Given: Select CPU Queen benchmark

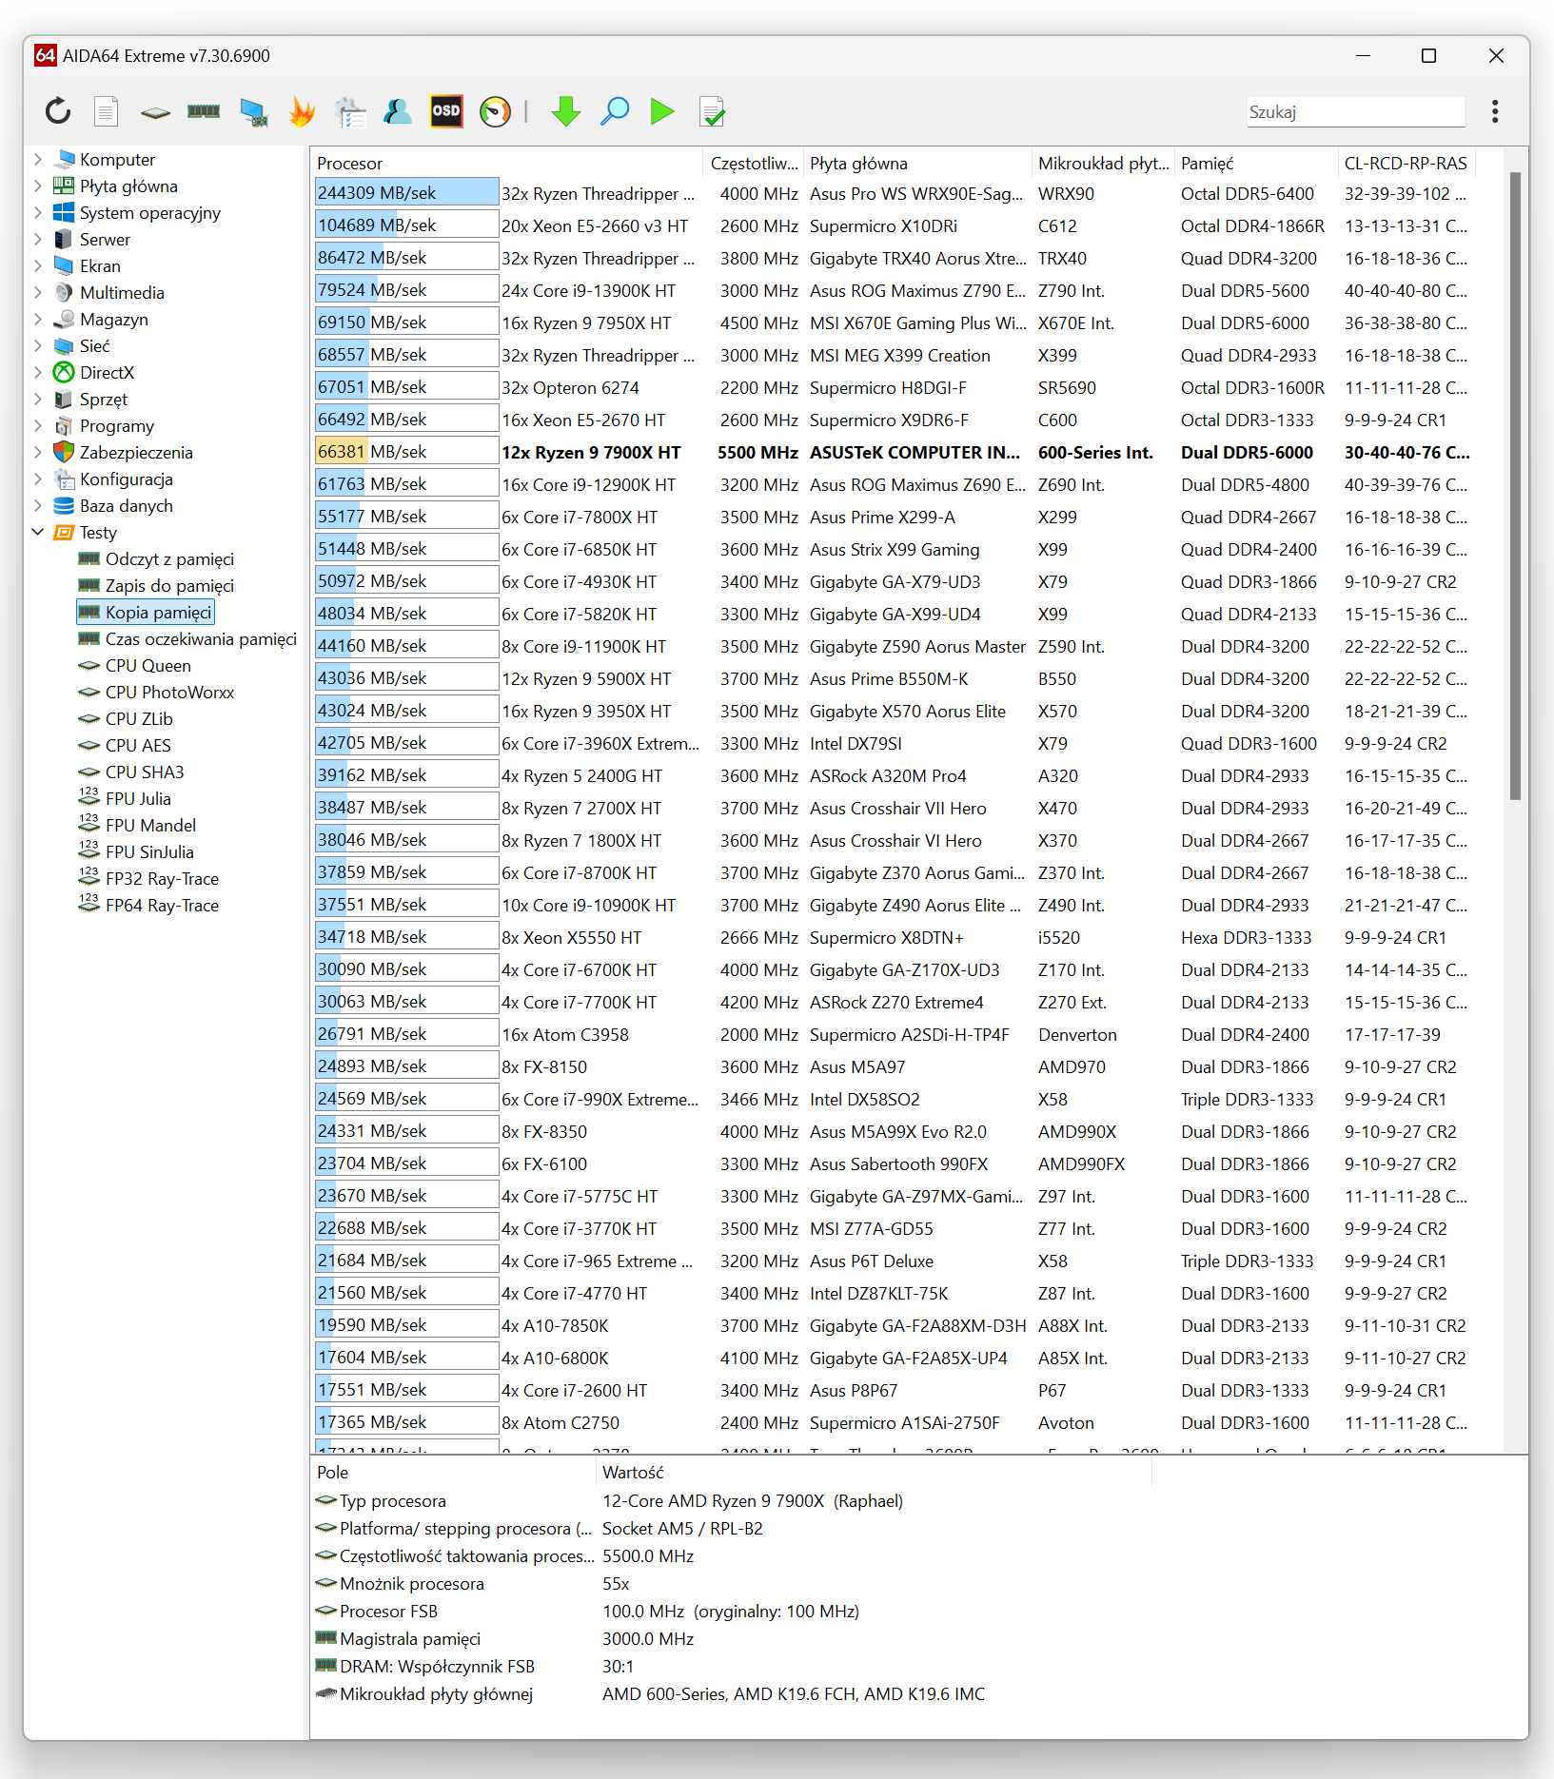Looking at the screenshot, I should (148, 666).
